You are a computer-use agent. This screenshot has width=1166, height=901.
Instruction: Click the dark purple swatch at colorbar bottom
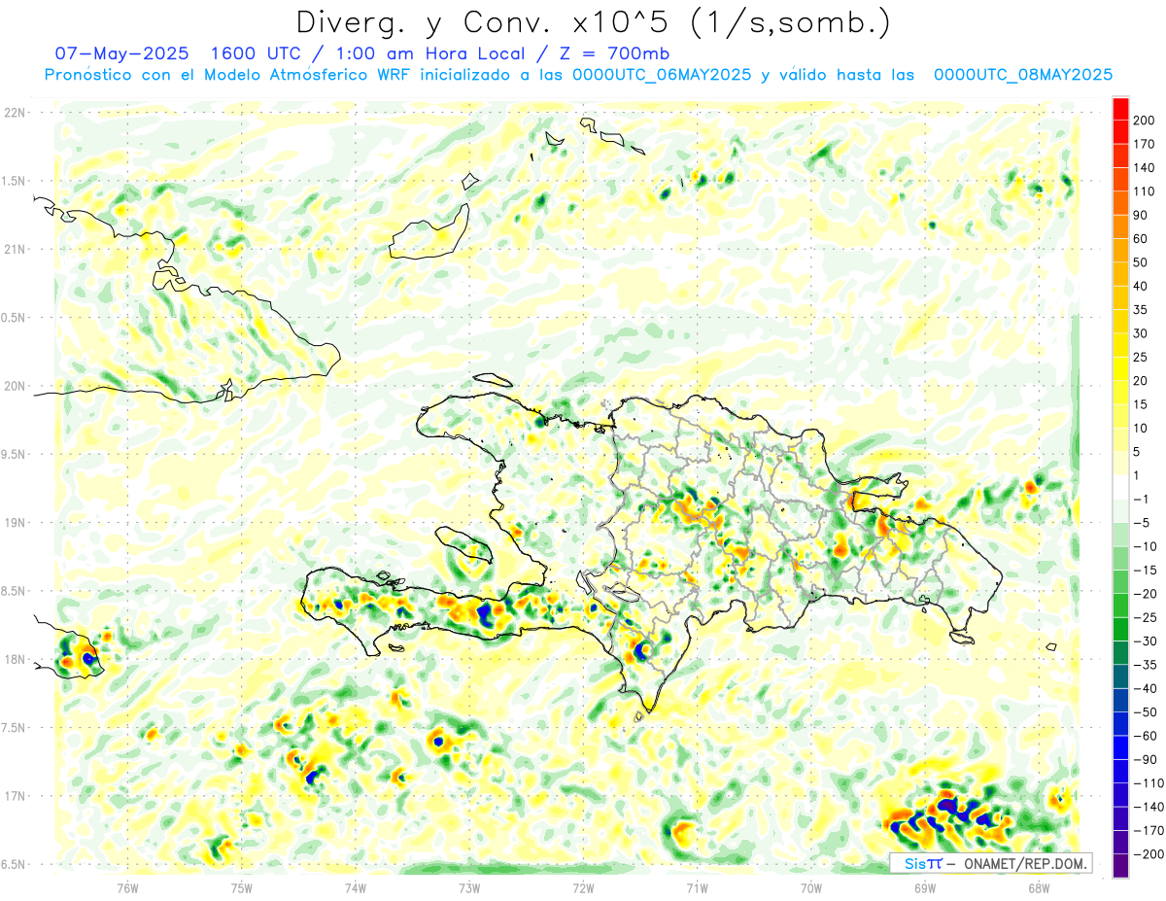[1120, 866]
